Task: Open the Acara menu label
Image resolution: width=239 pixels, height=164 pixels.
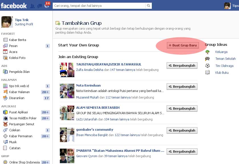Action: 13,52
